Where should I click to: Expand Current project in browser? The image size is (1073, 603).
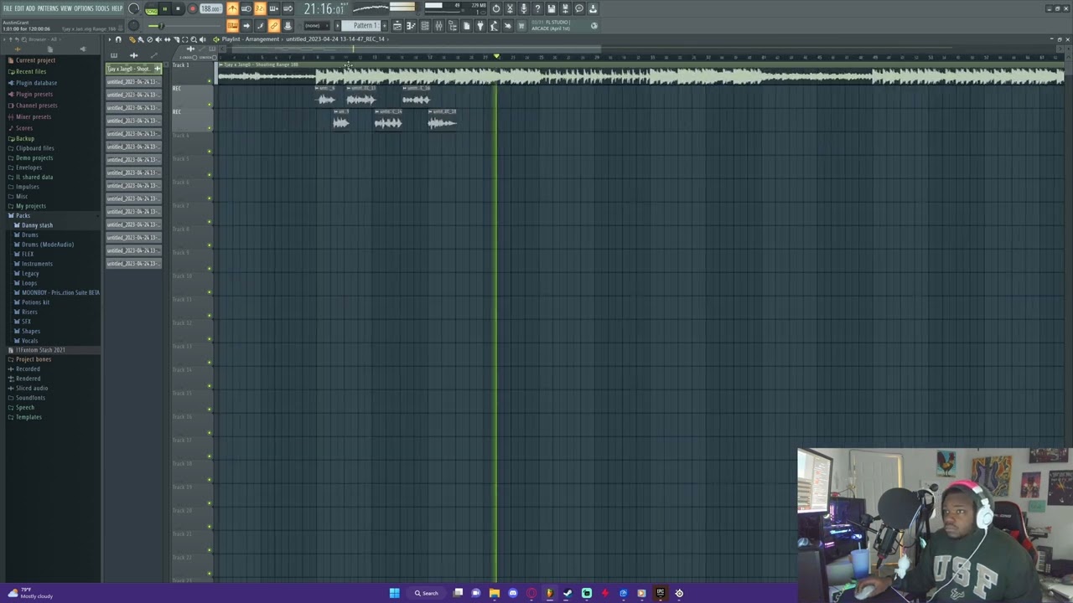point(35,60)
